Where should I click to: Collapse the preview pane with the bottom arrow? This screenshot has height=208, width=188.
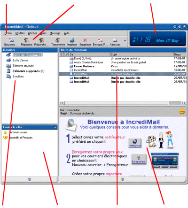pos(123,179)
